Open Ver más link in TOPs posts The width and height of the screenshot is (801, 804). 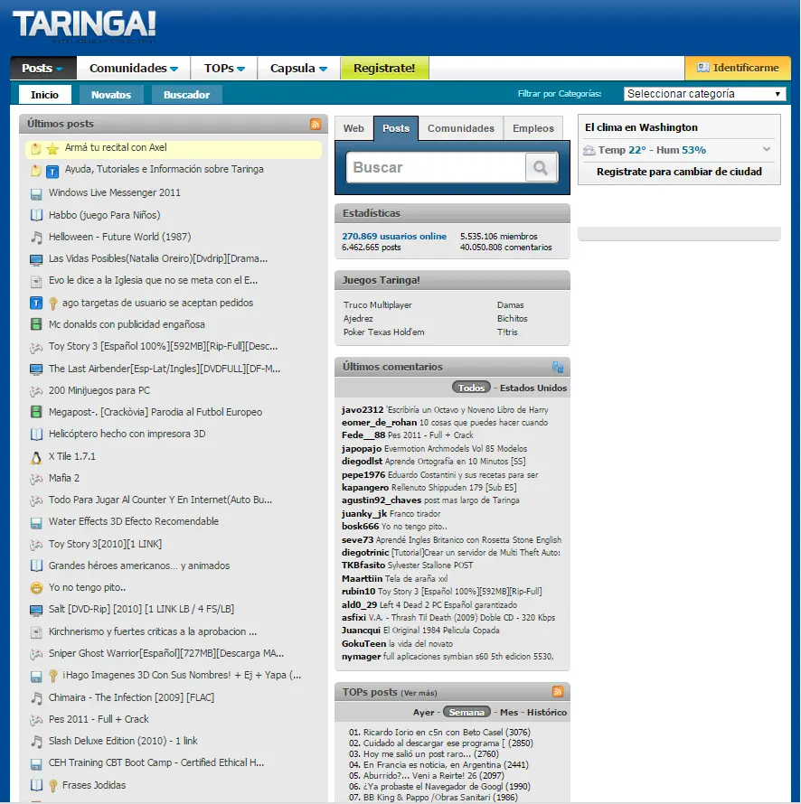coord(419,693)
